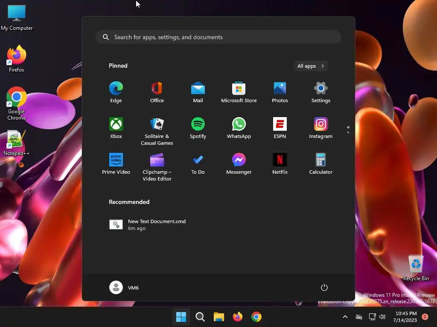Open the Calculator app
The width and height of the screenshot is (437, 327).
click(x=321, y=164)
